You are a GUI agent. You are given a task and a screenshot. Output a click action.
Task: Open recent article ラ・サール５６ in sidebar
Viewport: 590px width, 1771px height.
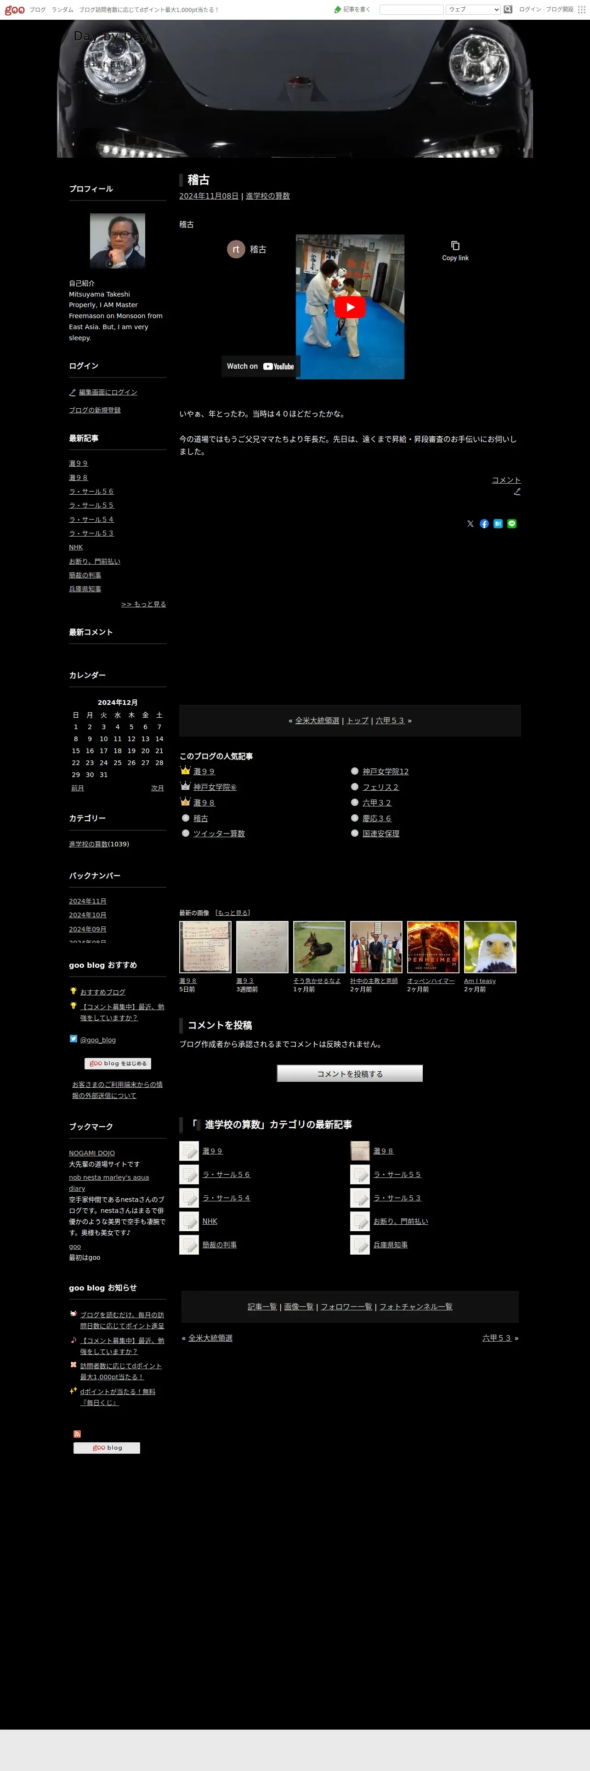tap(91, 491)
